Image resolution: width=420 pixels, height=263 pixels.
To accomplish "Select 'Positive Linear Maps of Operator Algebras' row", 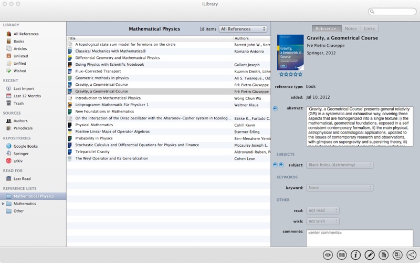I will coord(169,132).
